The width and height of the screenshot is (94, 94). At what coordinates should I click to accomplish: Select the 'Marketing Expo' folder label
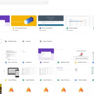(13, 41)
